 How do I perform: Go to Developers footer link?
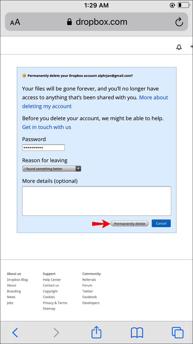coord(91,303)
